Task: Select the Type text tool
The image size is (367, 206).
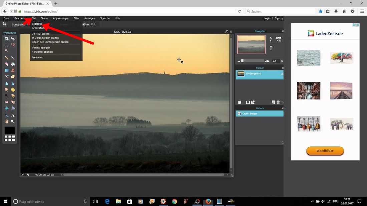Action: (x=13, y=116)
